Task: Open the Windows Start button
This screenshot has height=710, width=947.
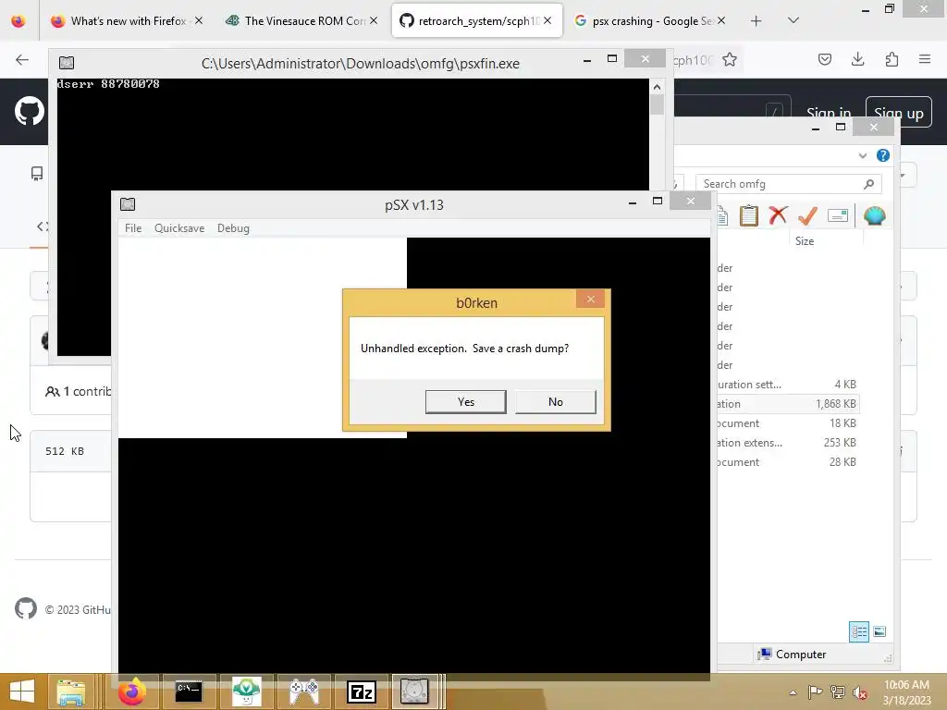Action: coord(22,692)
